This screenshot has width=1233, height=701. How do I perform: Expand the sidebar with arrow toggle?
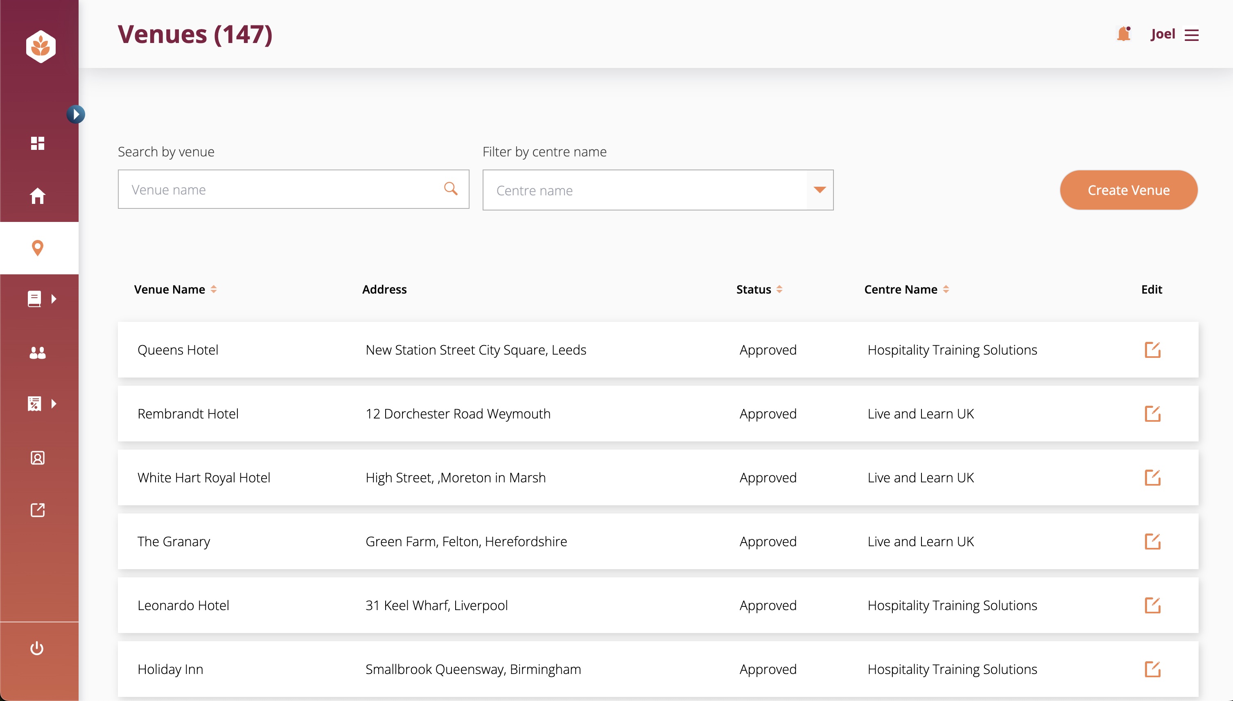tap(76, 114)
